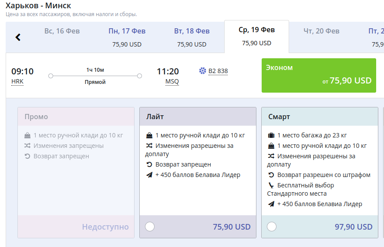Click the refund arrow icon in Смарт card
Screen dimensions: 384x247
[x=271, y=175]
